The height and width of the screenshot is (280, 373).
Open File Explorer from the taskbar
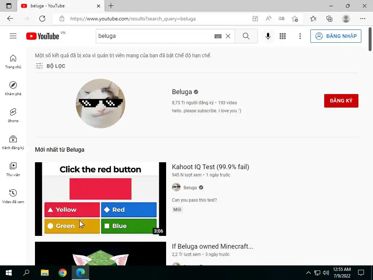coord(44,273)
